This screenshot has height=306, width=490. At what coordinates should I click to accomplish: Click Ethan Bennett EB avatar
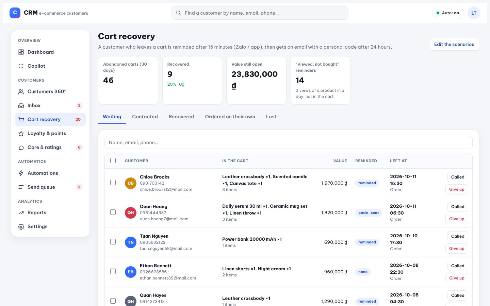coord(131,272)
